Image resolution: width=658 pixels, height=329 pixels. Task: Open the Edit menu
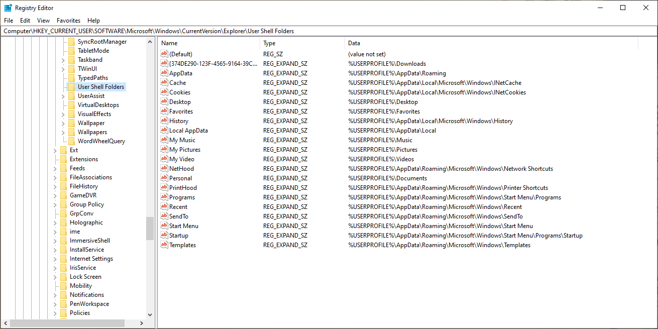pyautogui.click(x=25, y=21)
